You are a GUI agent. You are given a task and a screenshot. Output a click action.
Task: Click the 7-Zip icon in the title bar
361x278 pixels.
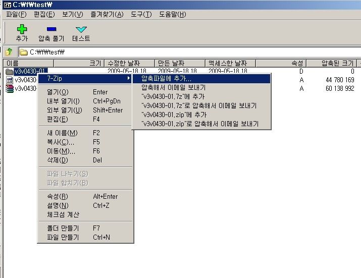8,5
